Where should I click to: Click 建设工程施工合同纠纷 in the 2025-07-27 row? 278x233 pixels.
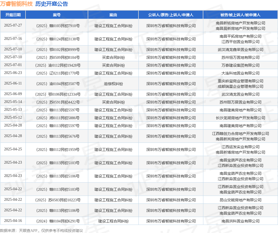[113, 26]
